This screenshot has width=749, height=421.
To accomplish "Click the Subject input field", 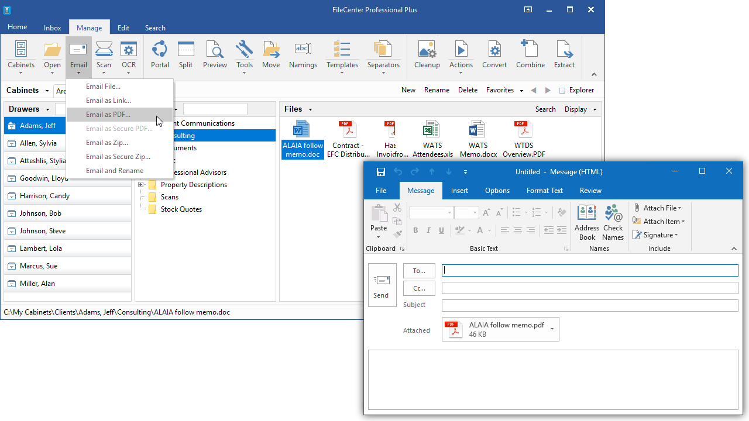I will [590, 305].
